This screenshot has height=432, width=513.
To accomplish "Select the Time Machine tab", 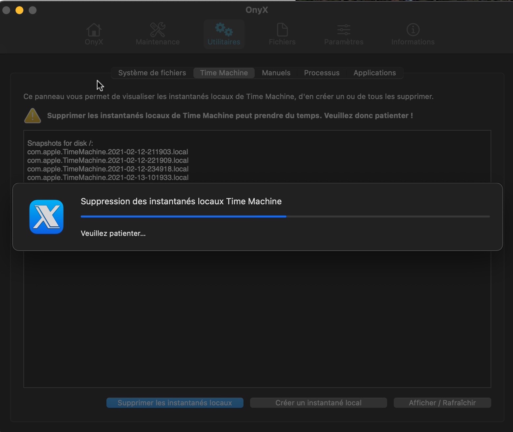I will tap(224, 73).
